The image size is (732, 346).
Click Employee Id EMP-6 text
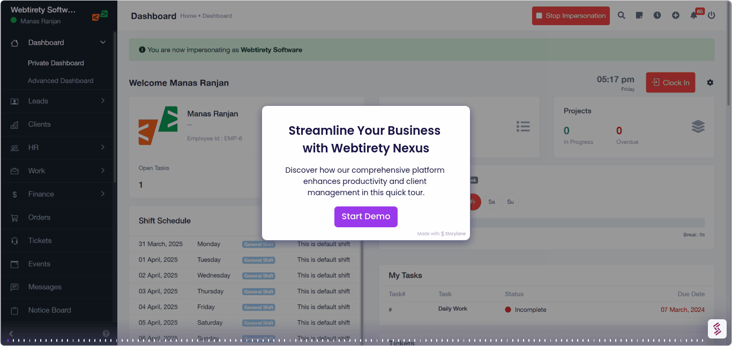coord(214,139)
